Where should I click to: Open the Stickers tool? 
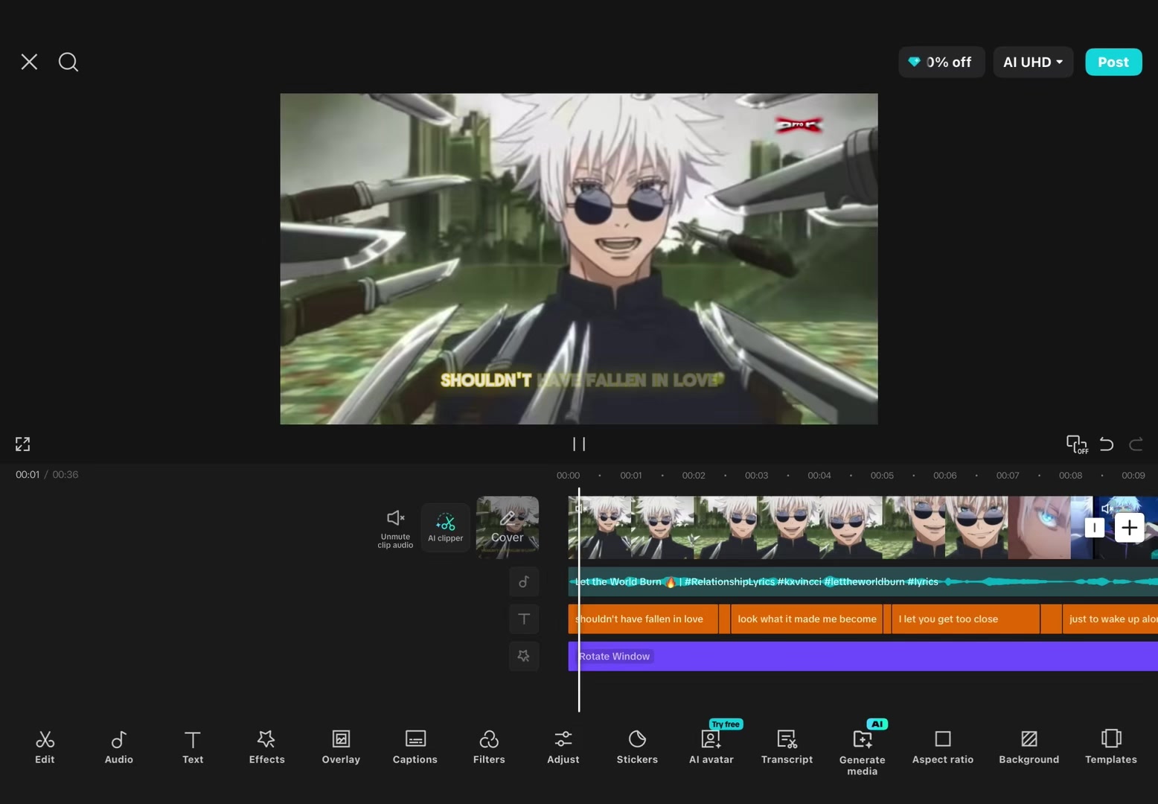(x=637, y=747)
